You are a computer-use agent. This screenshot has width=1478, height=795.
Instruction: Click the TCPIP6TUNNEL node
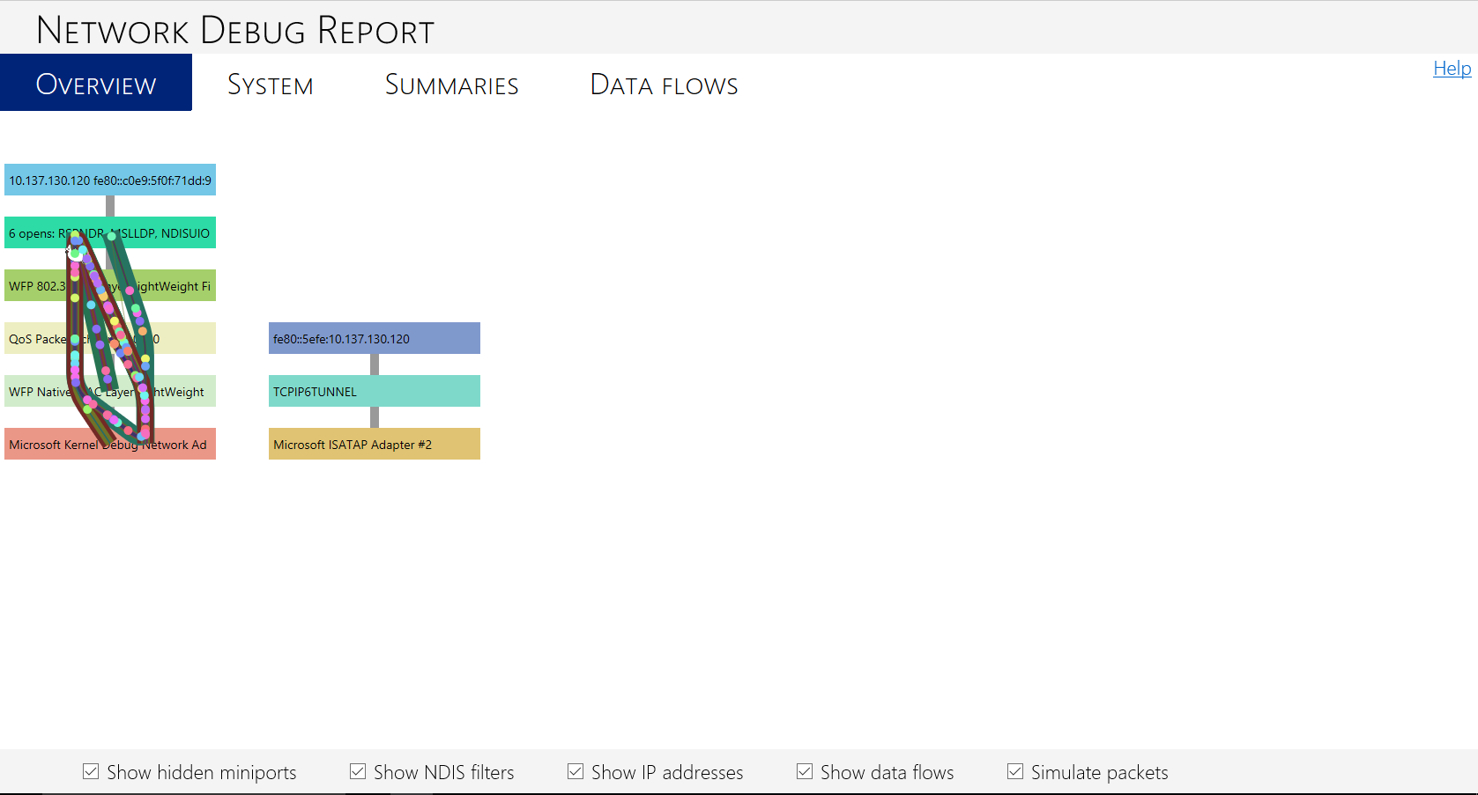(374, 391)
